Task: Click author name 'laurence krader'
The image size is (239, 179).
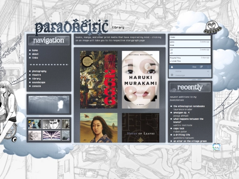Action: coord(183,110)
